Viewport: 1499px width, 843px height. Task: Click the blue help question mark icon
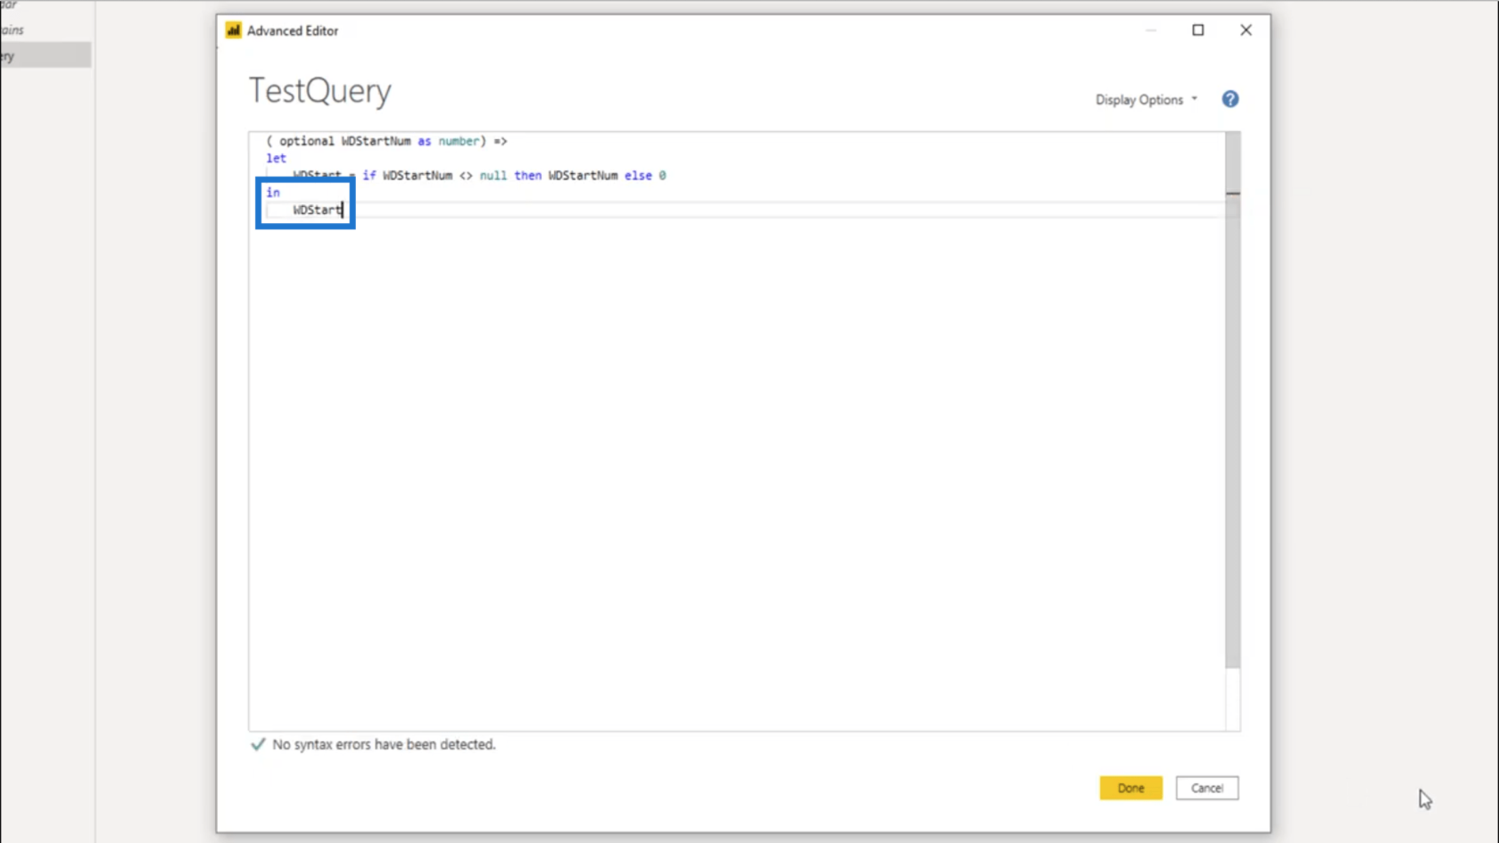click(1230, 99)
